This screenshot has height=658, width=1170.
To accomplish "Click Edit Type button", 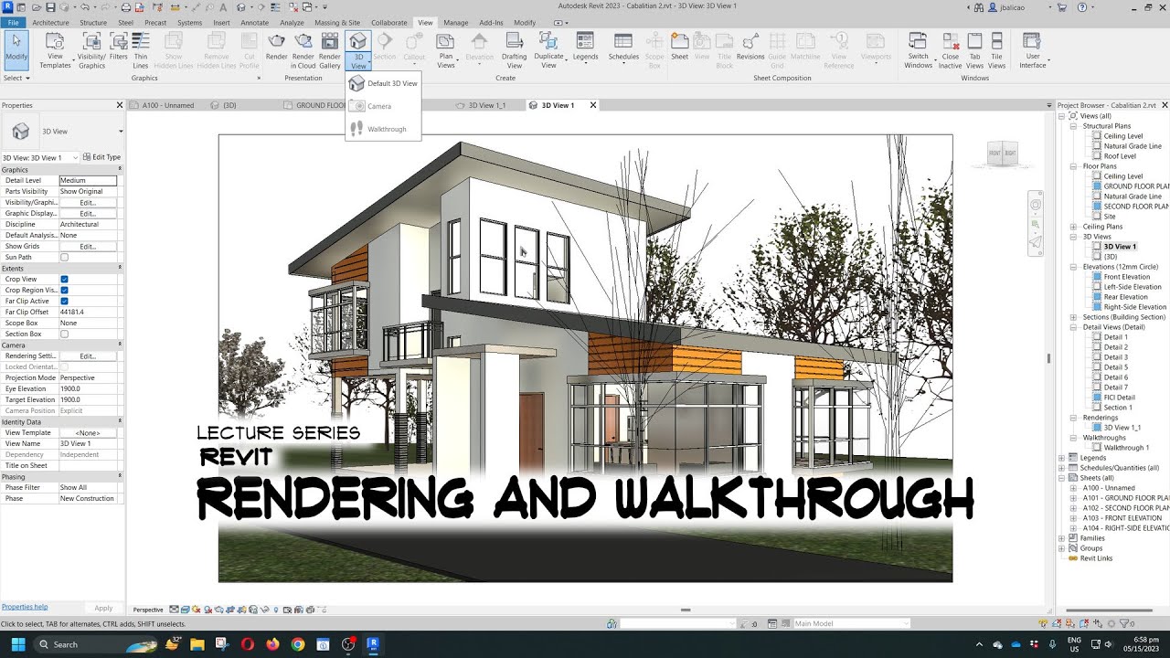I will click(101, 157).
